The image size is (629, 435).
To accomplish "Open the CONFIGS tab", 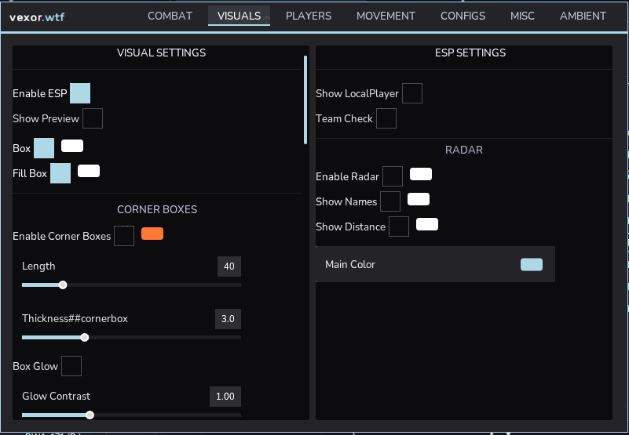I will [463, 16].
